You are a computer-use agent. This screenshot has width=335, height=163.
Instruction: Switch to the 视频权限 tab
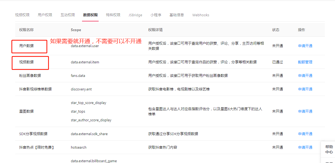click(22, 15)
